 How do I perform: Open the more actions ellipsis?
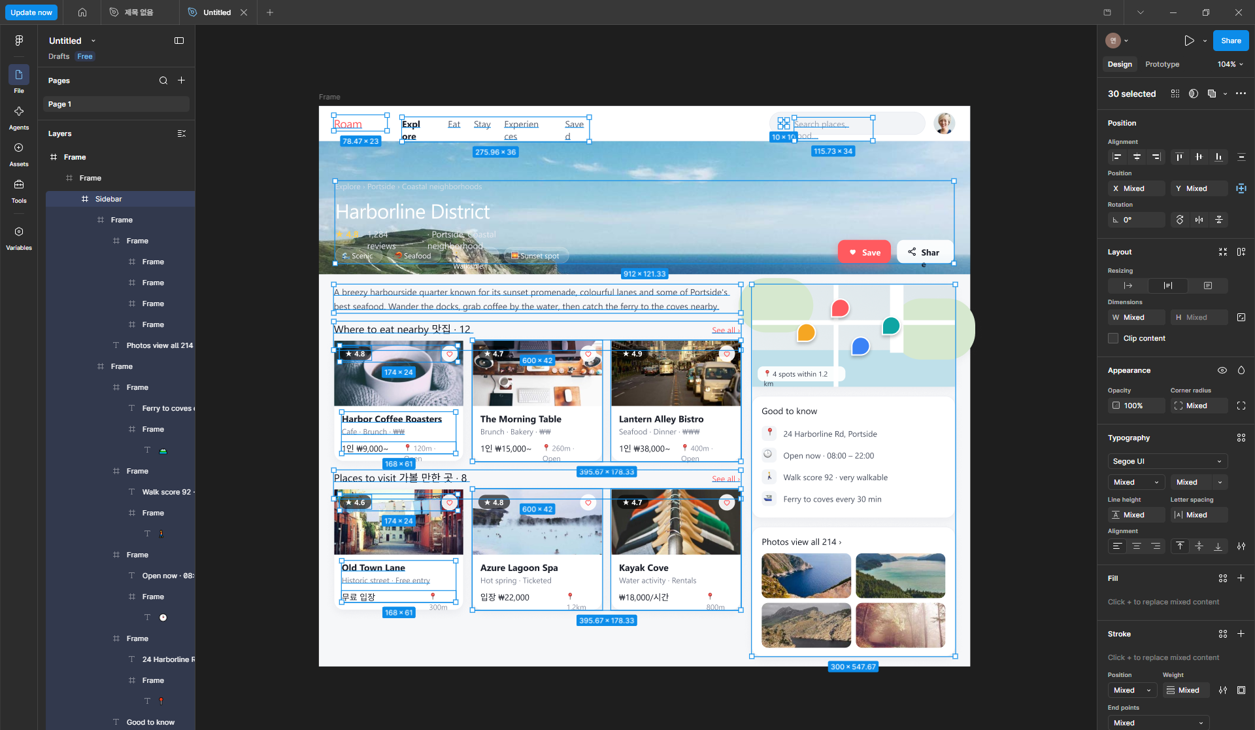(x=1241, y=94)
